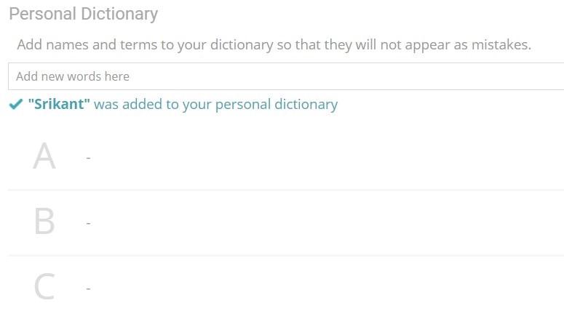This screenshot has height=311, width=564.
Task: Click the "Personal Dictionary" heading
Action: click(x=83, y=14)
